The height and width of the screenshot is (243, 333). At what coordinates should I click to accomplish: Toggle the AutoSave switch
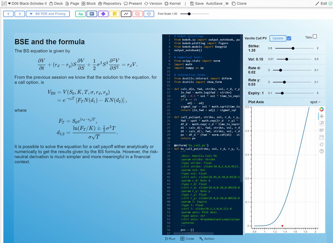226,4
